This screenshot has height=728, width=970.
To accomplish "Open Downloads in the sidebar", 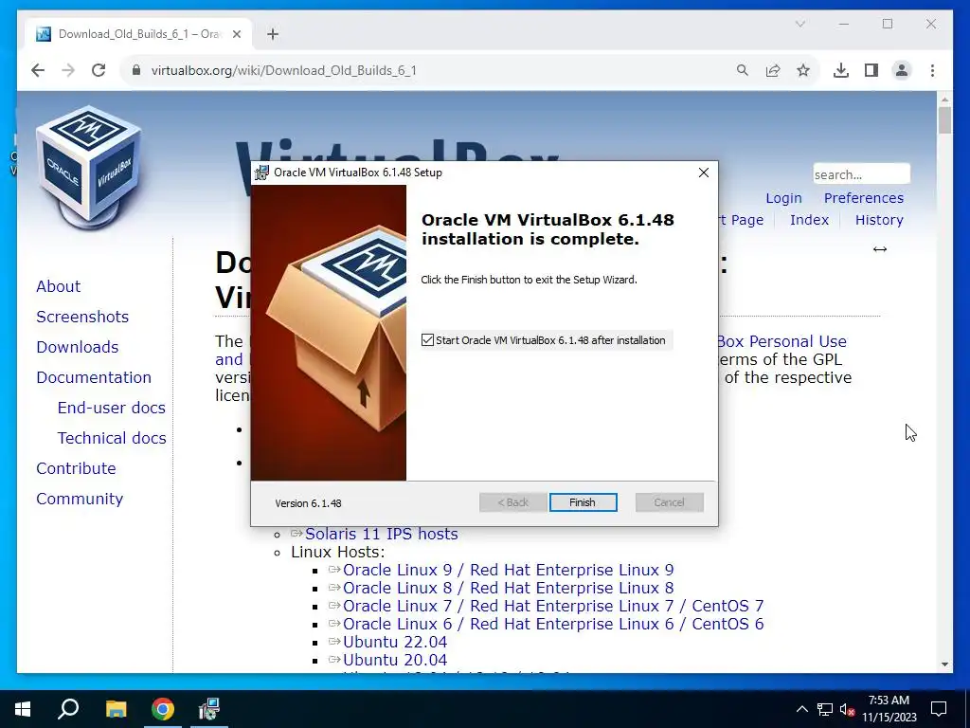I will click(78, 347).
